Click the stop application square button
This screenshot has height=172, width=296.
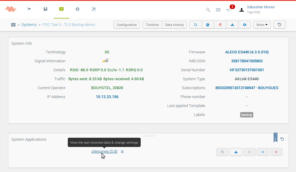click(263, 152)
